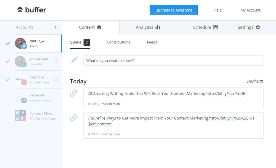This screenshot has width=276, height=168.
Task: Click Connect More social networks icon
Action: point(20,116)
